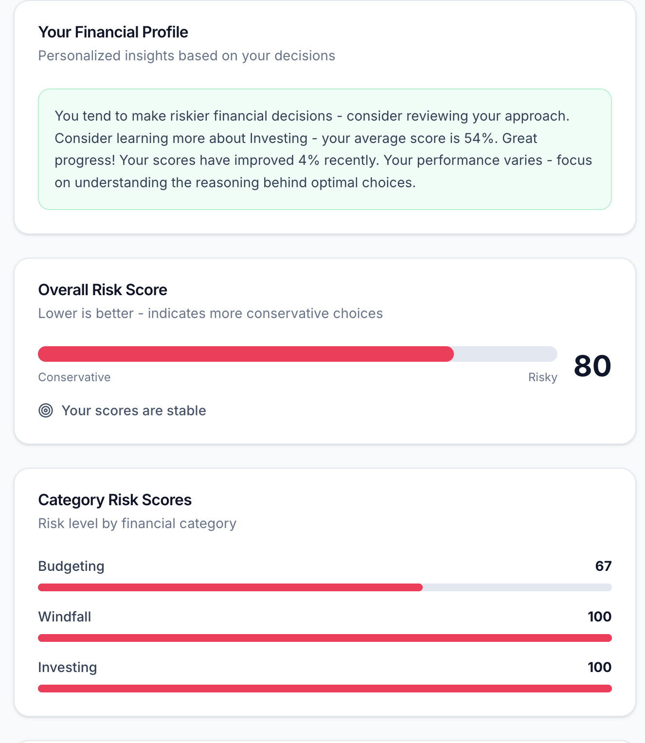Click the Investing risk progress bar
Viewport: 645px width, 743px height.
tap(324, 689)
